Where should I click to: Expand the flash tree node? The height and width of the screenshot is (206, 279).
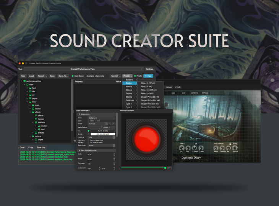(x=27, y=88)
